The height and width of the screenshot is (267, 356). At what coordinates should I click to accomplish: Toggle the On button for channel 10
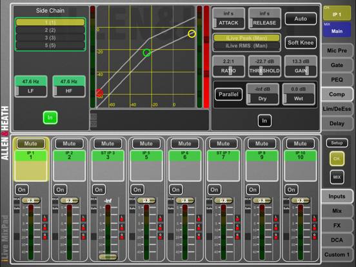click(x=292, y=190)
